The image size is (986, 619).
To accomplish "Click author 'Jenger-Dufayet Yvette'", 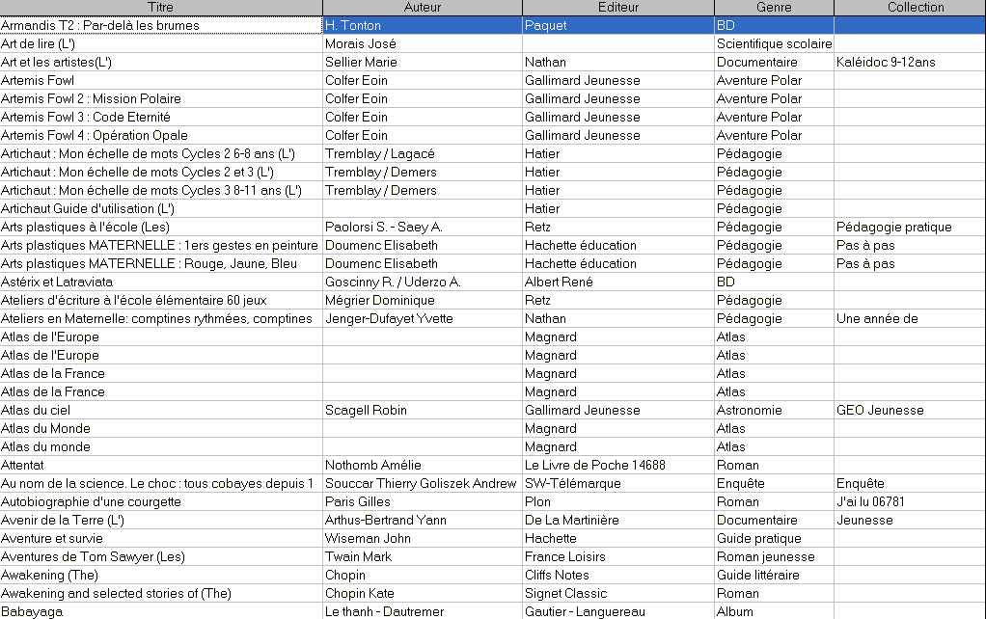I will tap(389, 318).
